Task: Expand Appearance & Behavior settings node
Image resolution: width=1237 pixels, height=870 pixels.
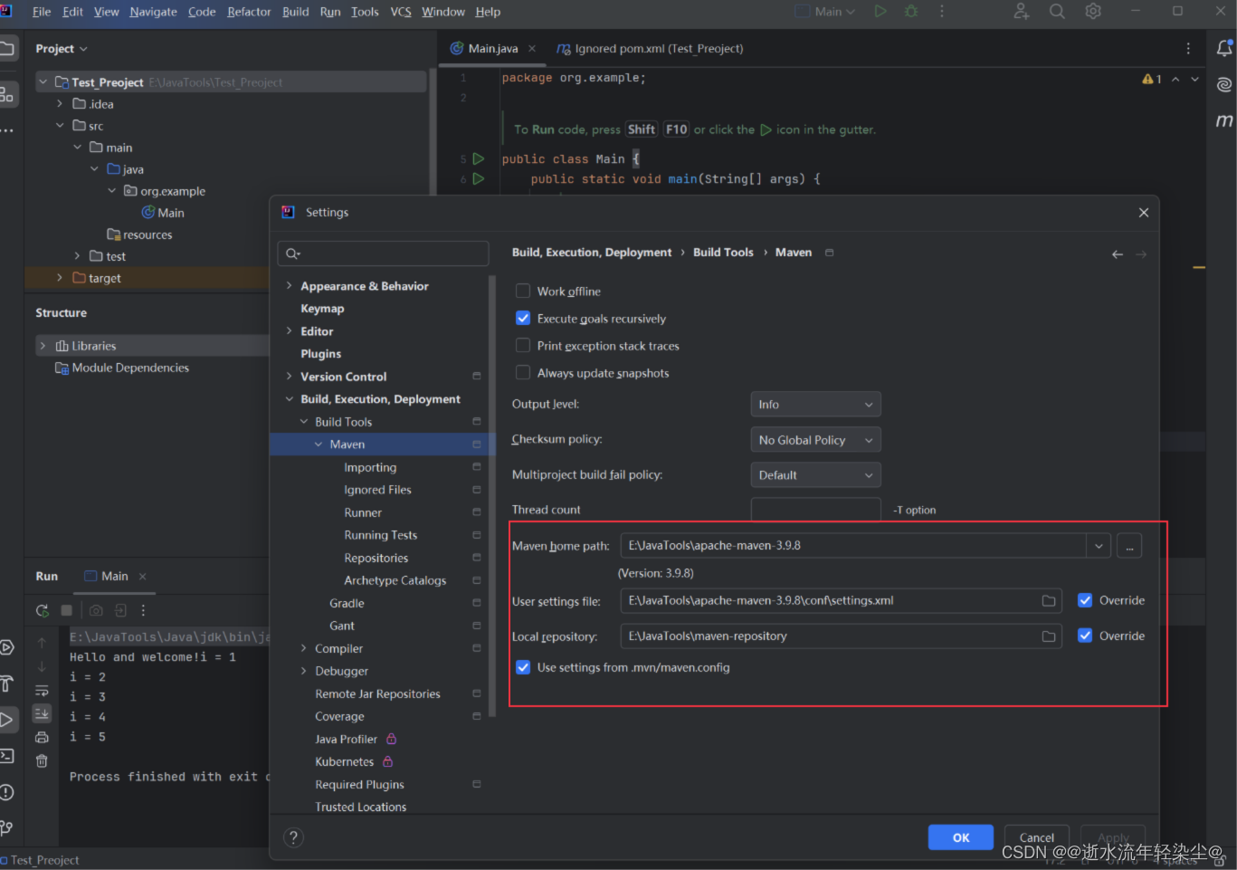Action: [290, 286]
